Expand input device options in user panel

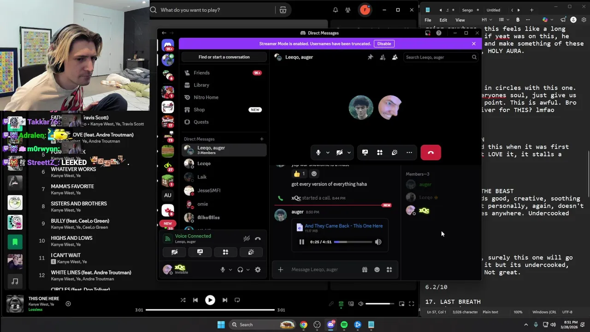(x=230, y=270)
